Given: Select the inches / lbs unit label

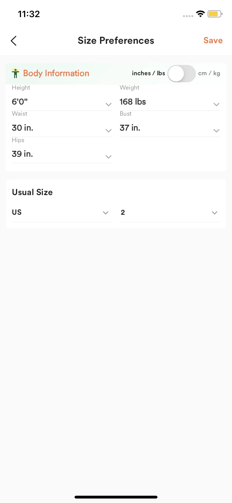Looking at the screenshot, I should point(148,73).
